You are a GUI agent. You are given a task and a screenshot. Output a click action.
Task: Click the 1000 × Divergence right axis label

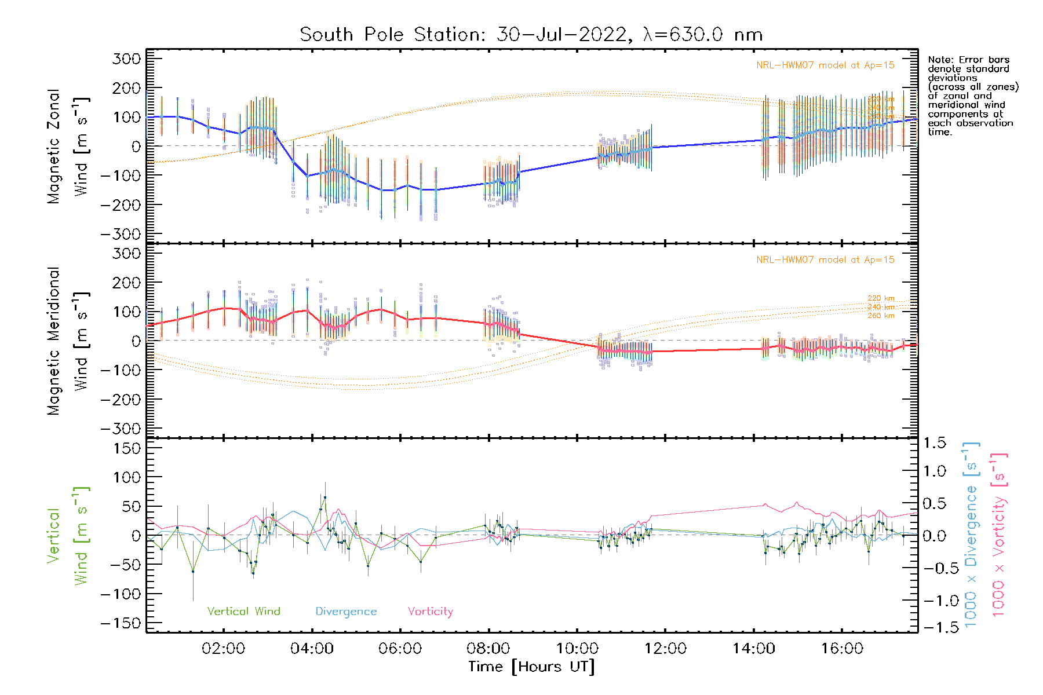coord(971,535)
